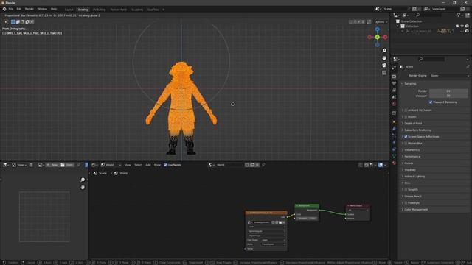Open the Object properties tab icon
The height and width of the screenshot is (265, 472).
(x=394, y=121)
